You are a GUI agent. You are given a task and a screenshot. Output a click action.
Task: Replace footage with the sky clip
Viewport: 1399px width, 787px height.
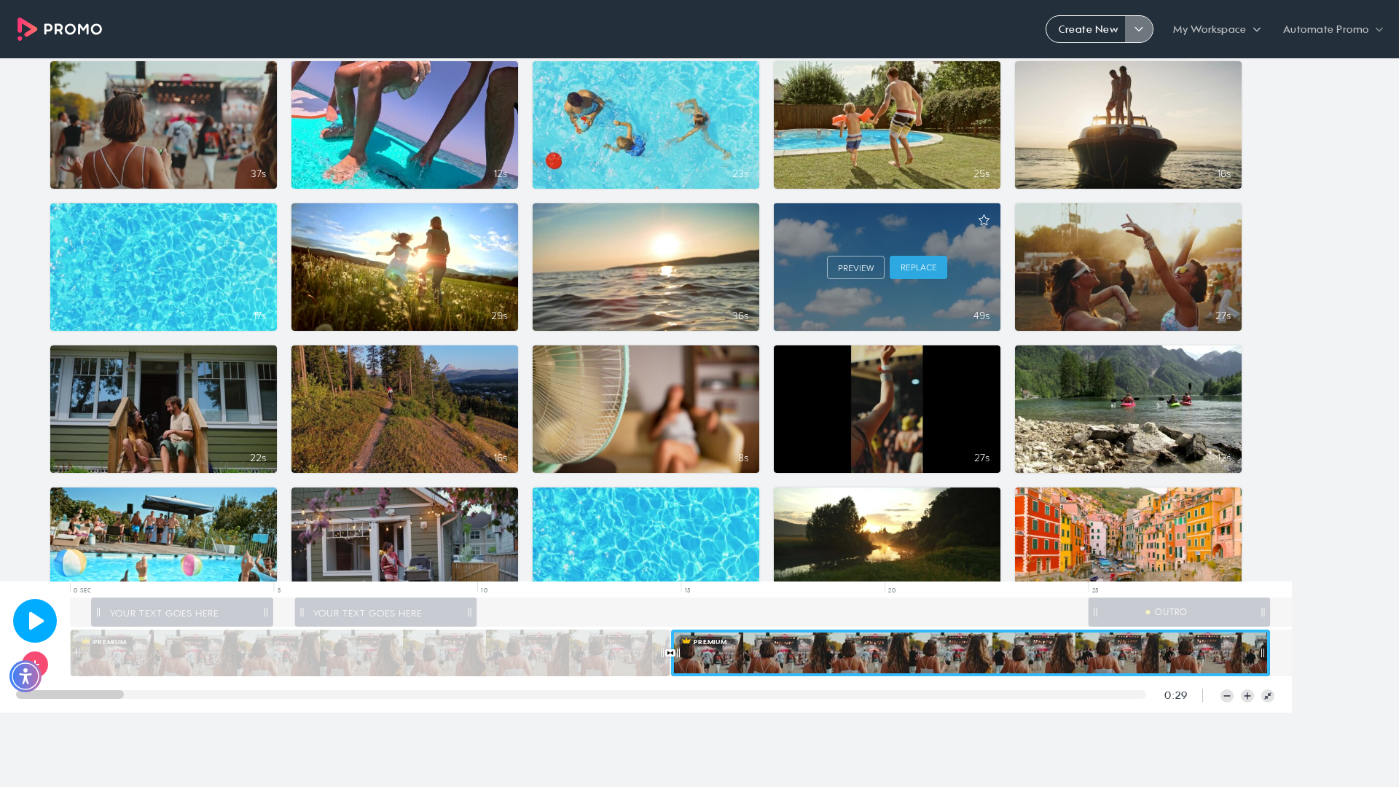coord(918,267)
